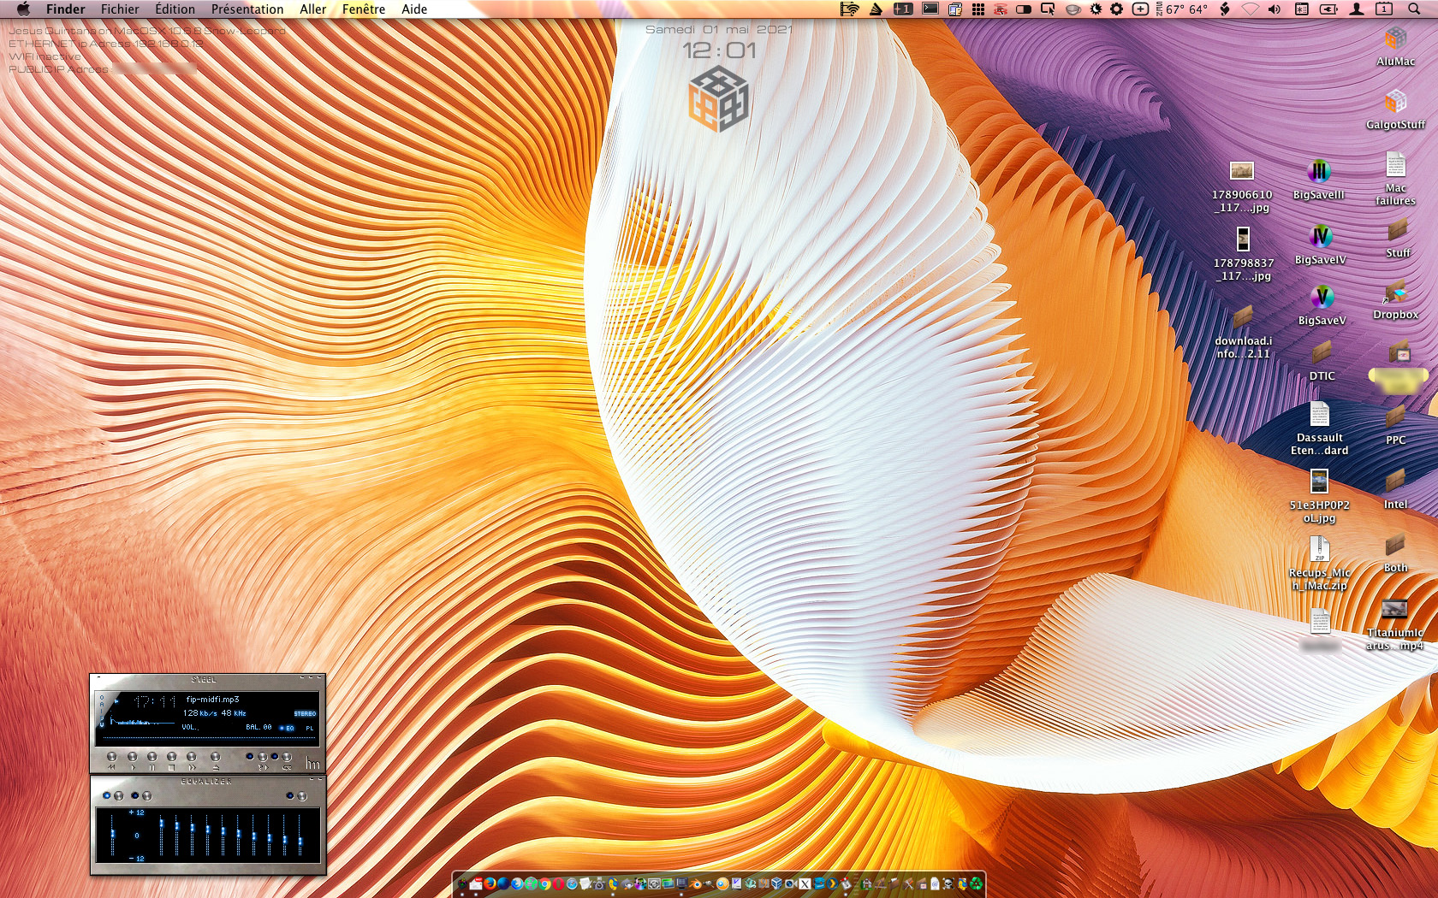Open the Présentation menu
Viewport: 1438px width, 898px height.
click(247, 9)
